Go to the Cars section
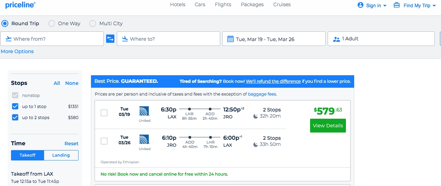 (x=200, y=4)
